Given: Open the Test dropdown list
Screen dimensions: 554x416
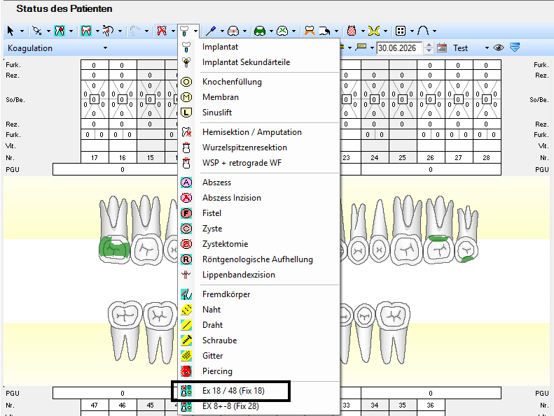Looking at the screenshot, I should point(487,48).
